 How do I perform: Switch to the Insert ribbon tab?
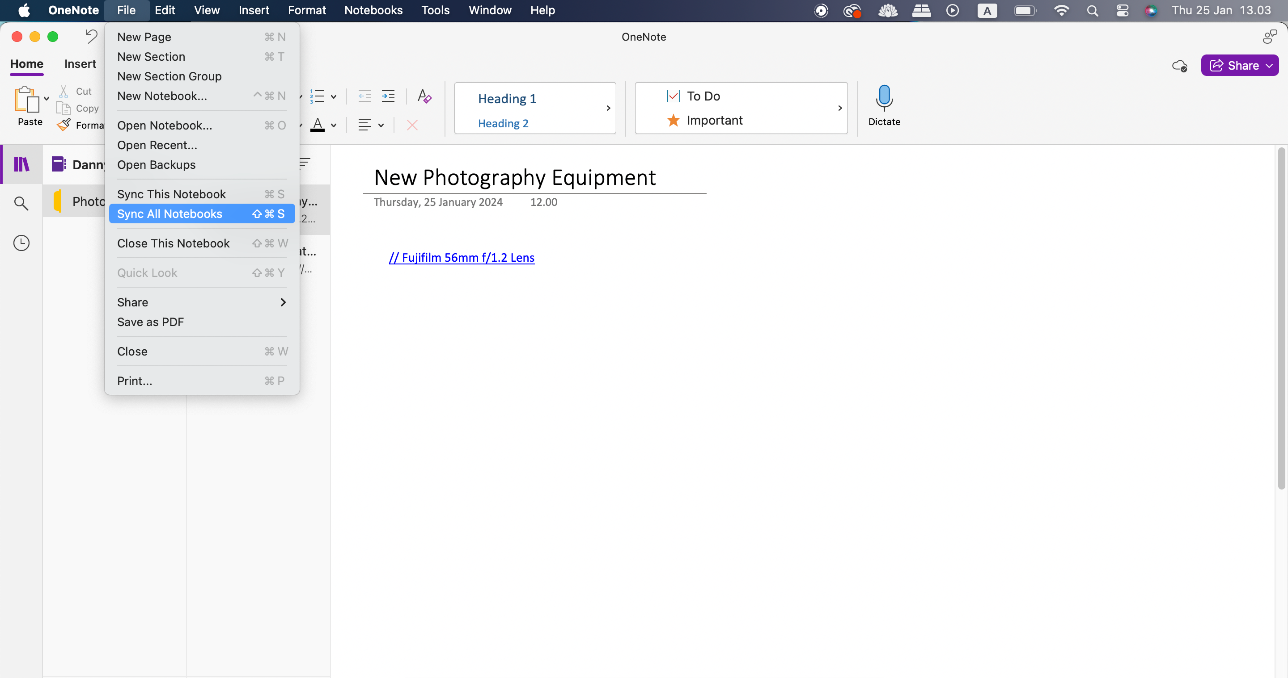coord(80,63)
